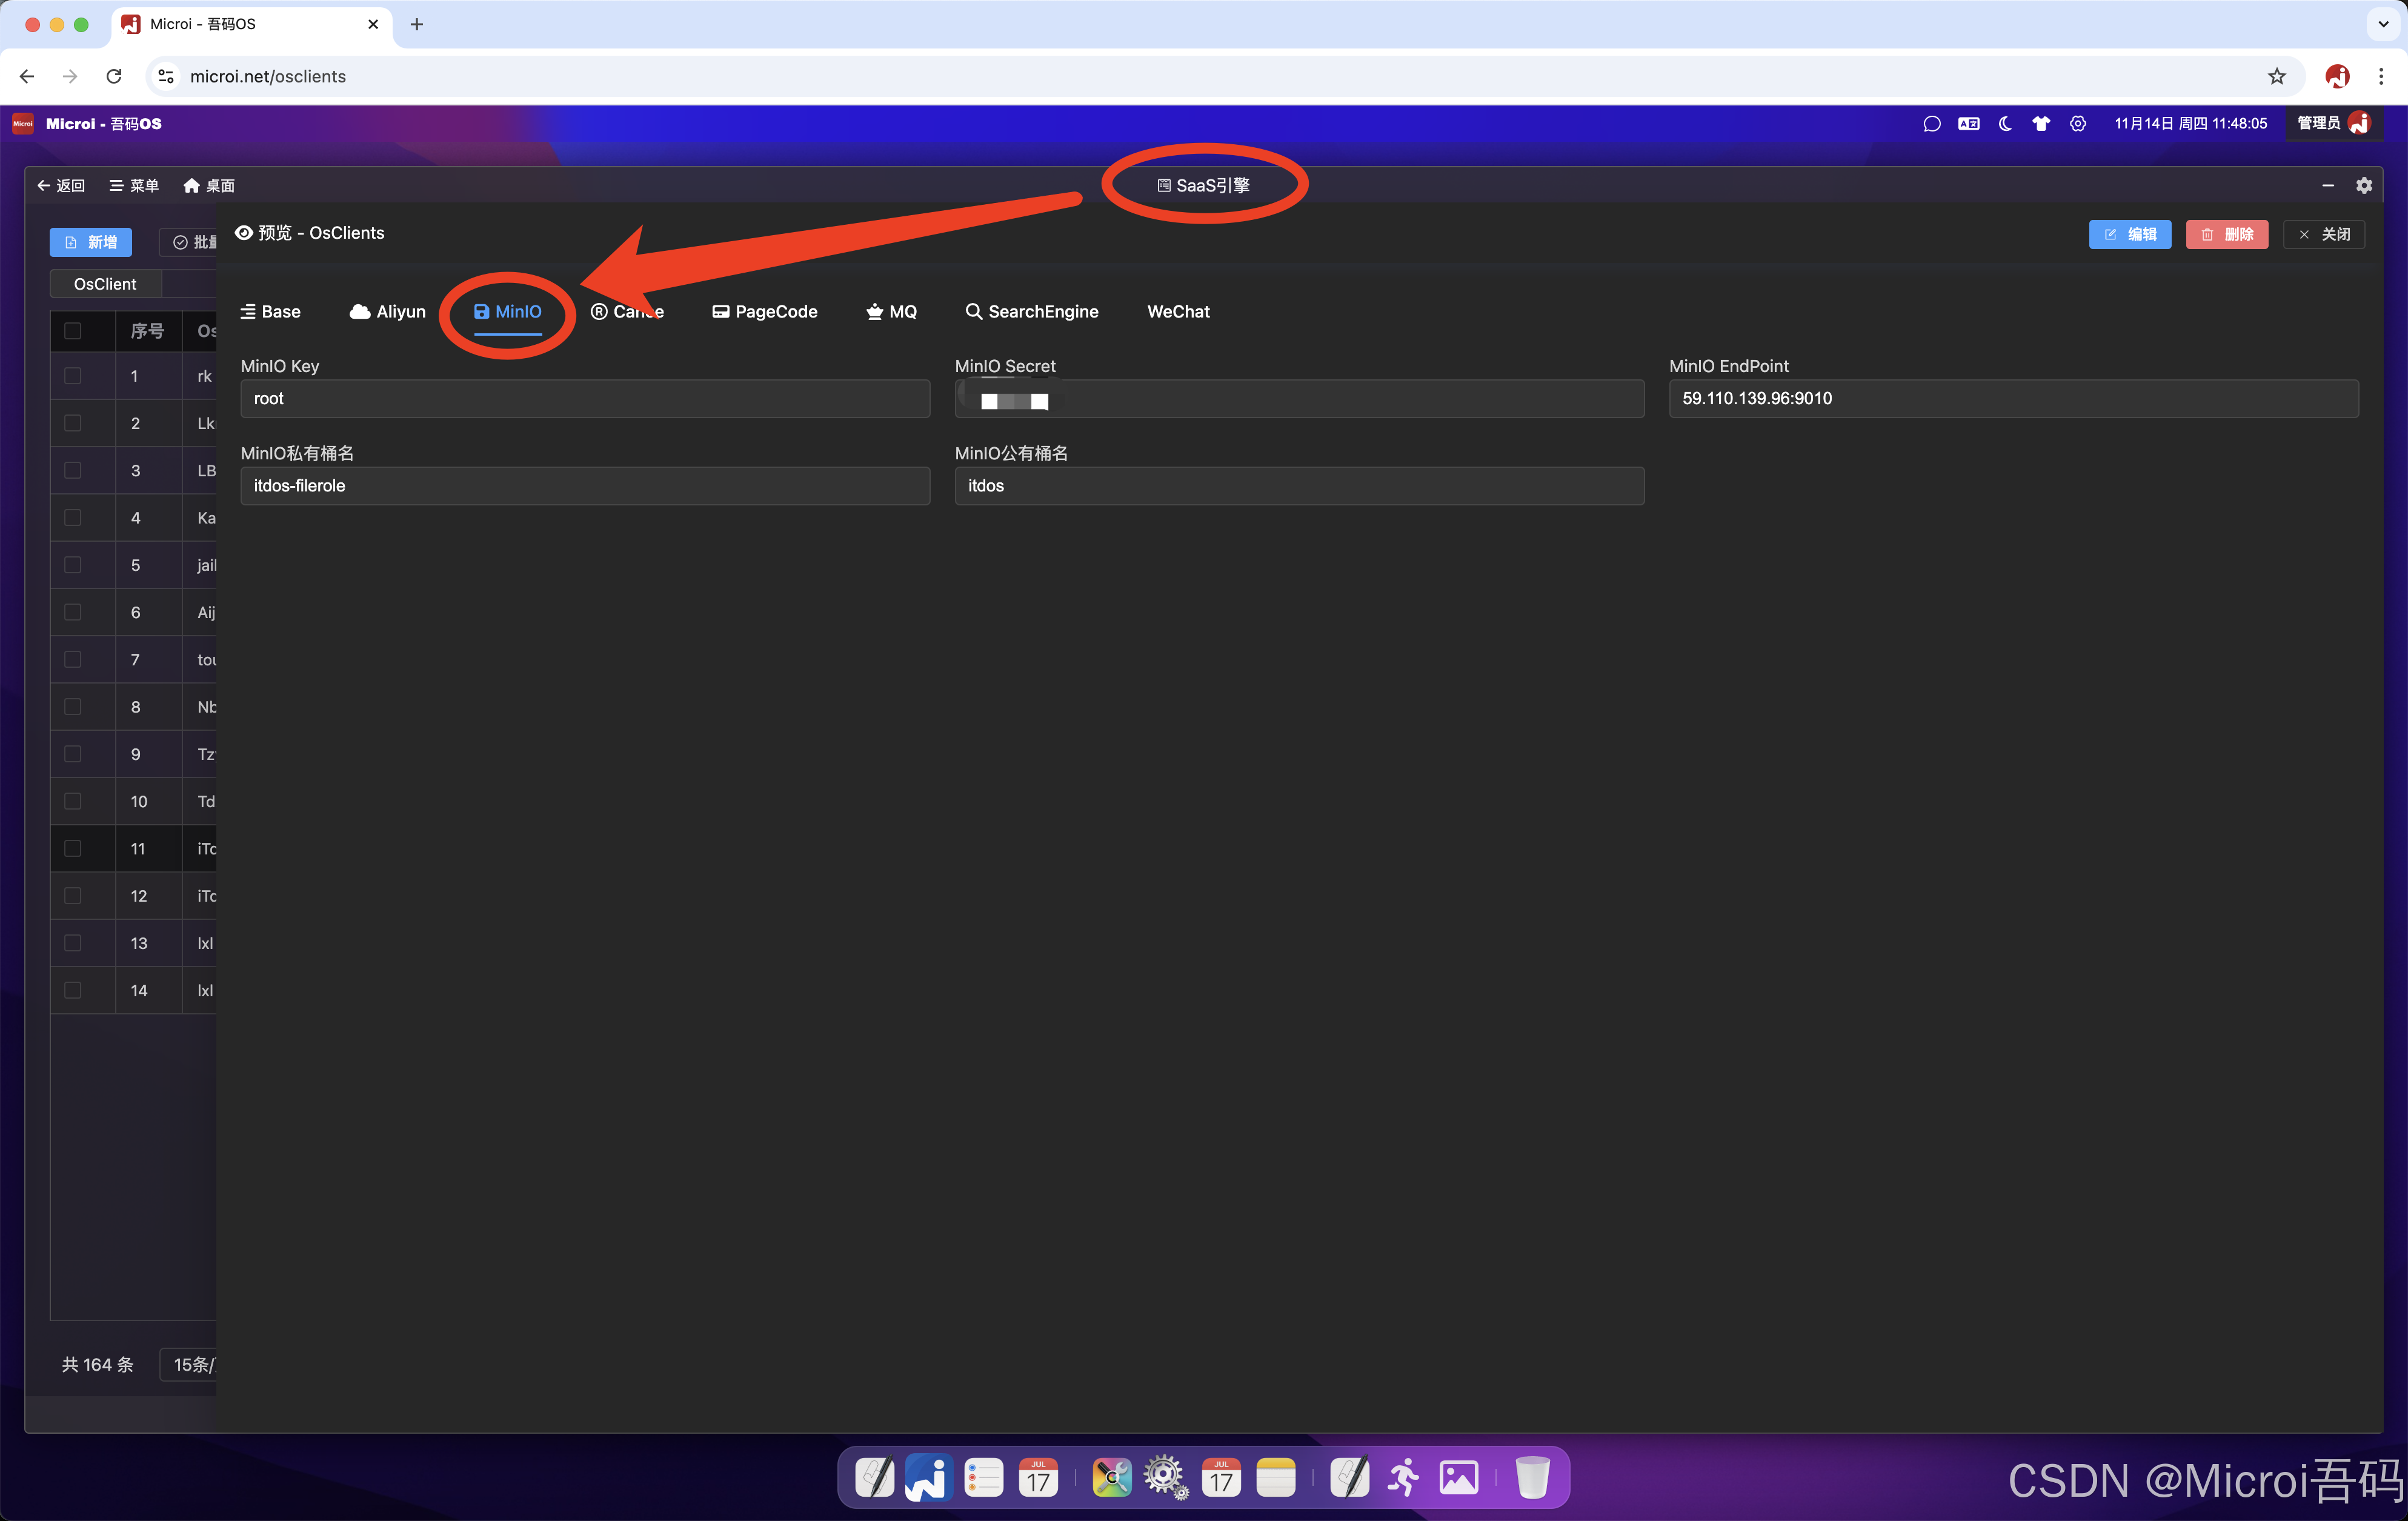Screen dimensions: 2408x1521
Task: Expand the 菜单 menu
Action: coord(134,186)
